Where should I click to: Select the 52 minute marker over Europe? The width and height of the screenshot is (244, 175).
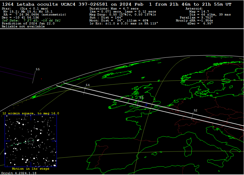click(195, 110)
